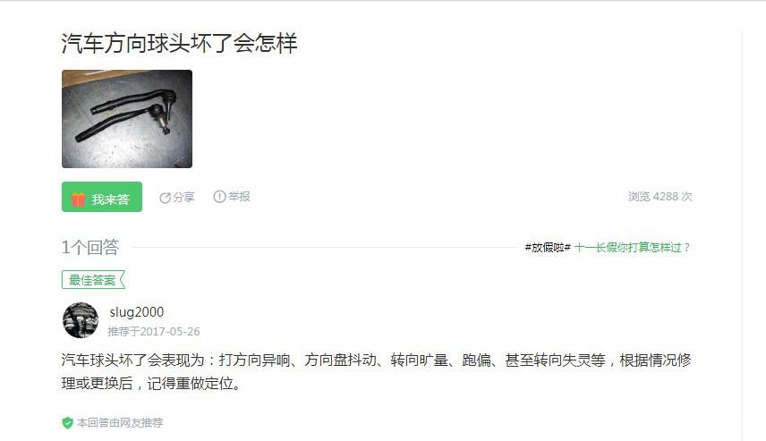The width and height of the screenshot is (766, 441).
Task: Select the 举报 report text label
Action: (239, 196)
